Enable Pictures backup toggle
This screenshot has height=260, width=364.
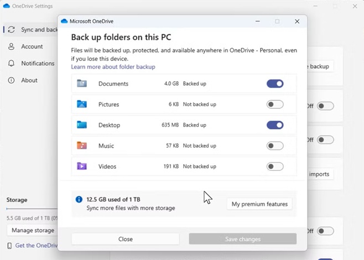point(275,104)
